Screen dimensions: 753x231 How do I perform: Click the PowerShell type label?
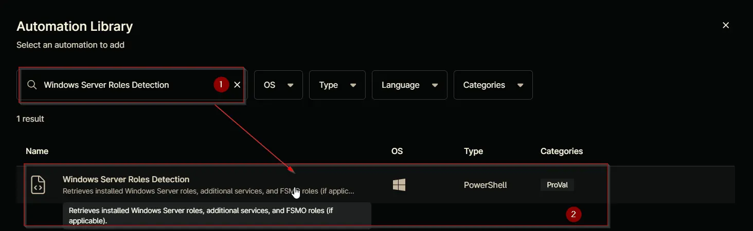(x=486, y=185)
